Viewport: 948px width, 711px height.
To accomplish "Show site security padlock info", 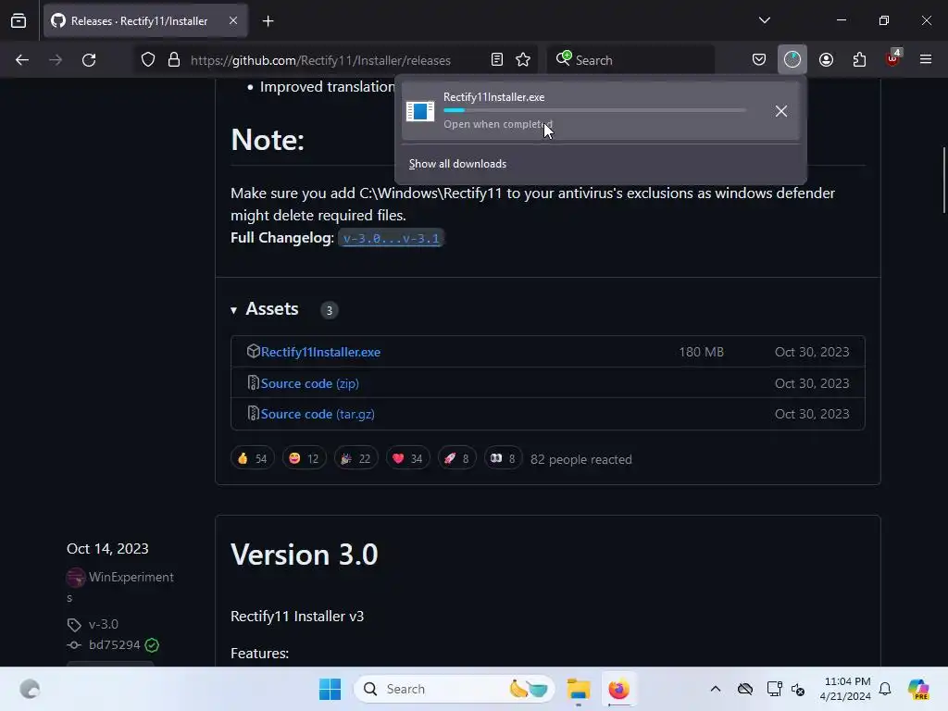I will [x=174, y=60].
